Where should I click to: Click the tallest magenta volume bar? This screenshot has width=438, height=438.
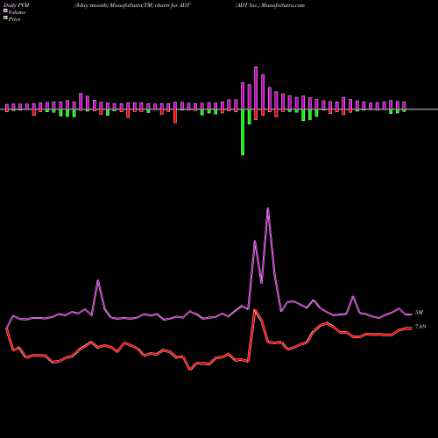pyautogui.click(x=256, y=88)
